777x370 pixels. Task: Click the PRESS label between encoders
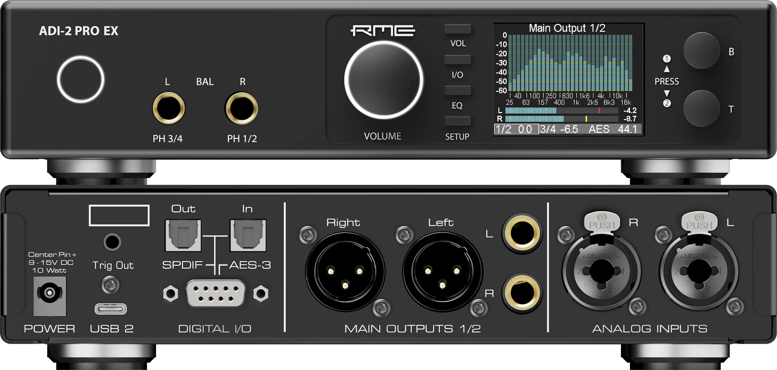pos(667,81)
